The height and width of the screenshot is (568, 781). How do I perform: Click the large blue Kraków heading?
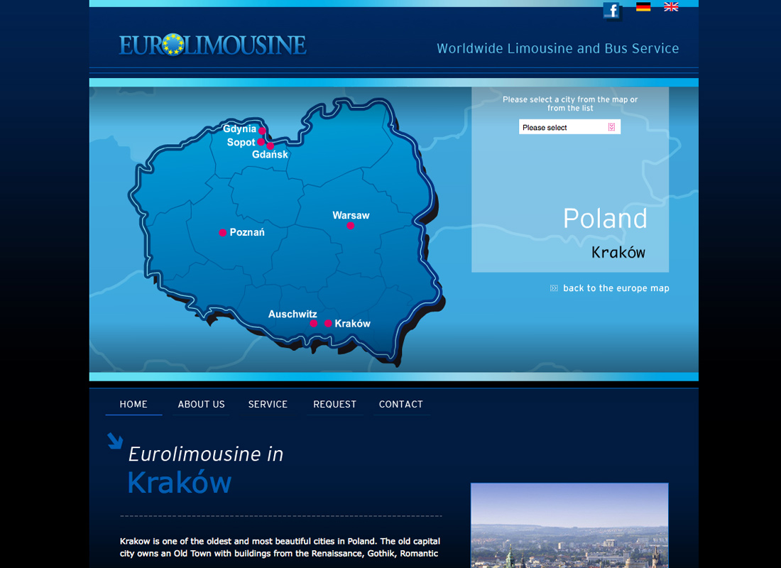180,482
